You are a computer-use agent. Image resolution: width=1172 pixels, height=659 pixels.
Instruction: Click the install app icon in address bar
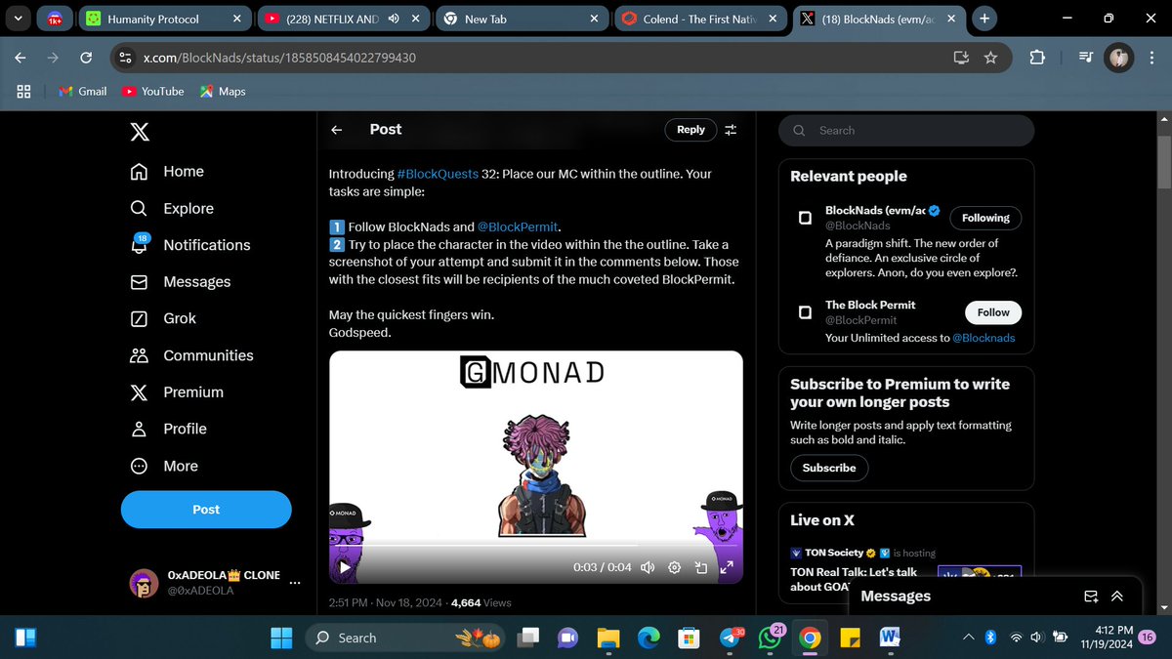tap(963, 58)
